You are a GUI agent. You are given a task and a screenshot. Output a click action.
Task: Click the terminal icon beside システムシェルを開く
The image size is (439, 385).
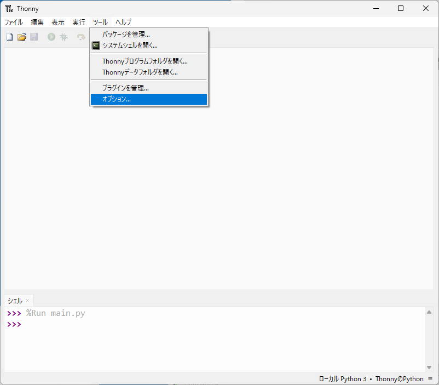pos(96,46)
